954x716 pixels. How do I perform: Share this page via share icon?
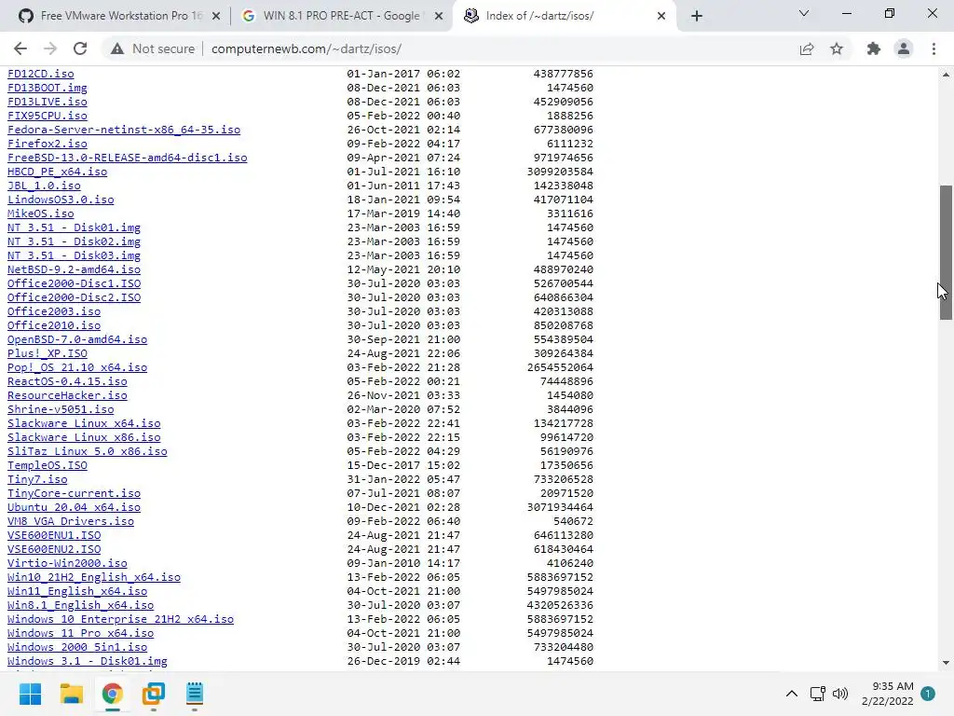click(x=807, y=48)
